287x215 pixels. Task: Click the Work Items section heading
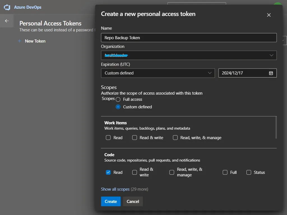tap(115, 123)
